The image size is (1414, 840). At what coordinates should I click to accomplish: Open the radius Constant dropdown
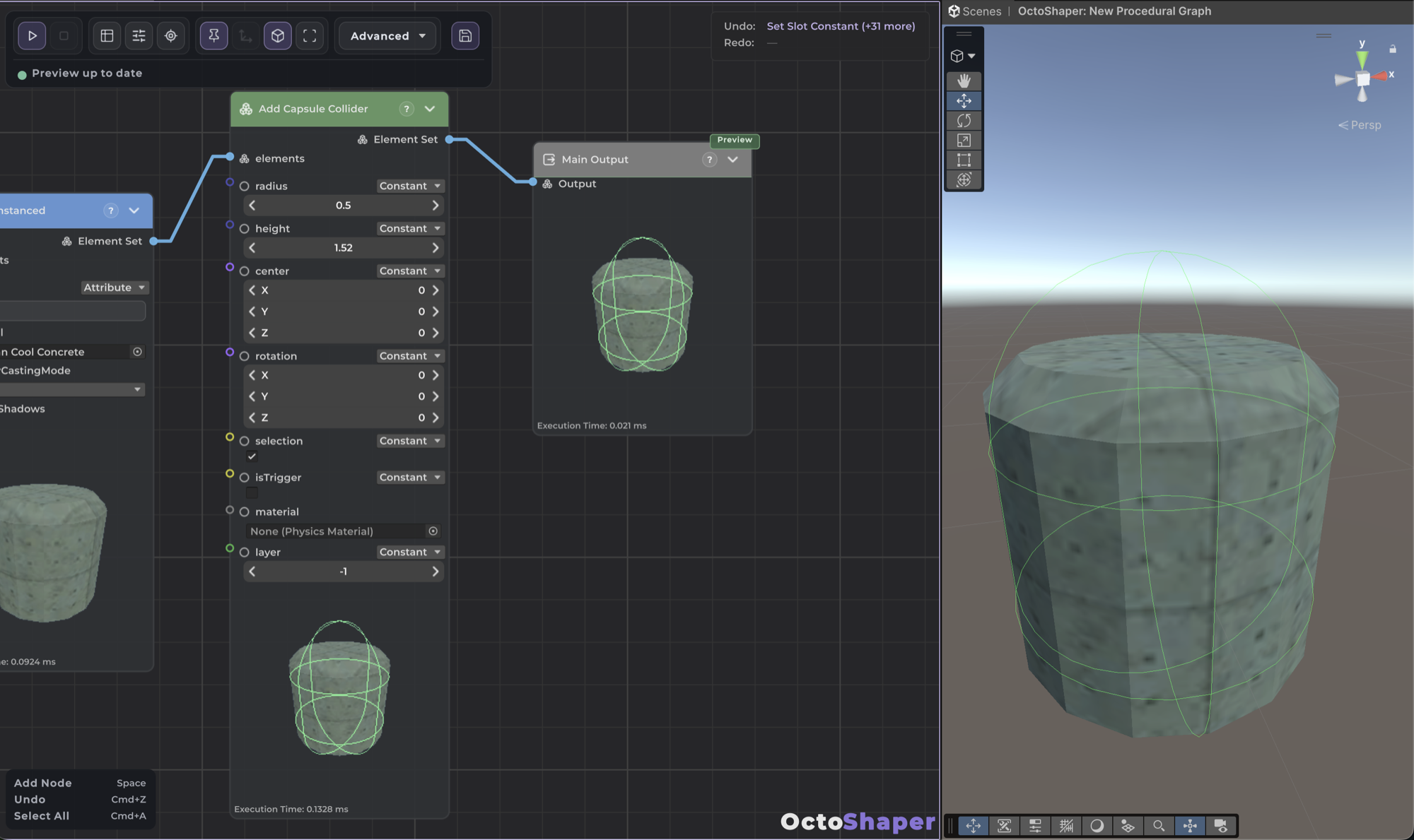coord(410,186)
